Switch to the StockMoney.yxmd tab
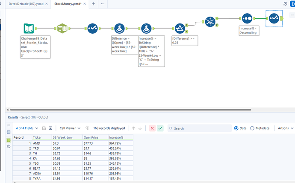The image size is (295, 183). (x=68, y=4)
